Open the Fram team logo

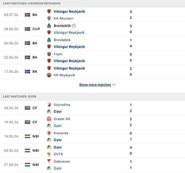49,54
